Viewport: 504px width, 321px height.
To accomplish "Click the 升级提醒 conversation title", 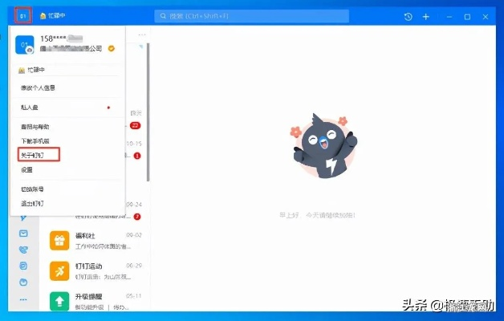I will pos(89,296).
